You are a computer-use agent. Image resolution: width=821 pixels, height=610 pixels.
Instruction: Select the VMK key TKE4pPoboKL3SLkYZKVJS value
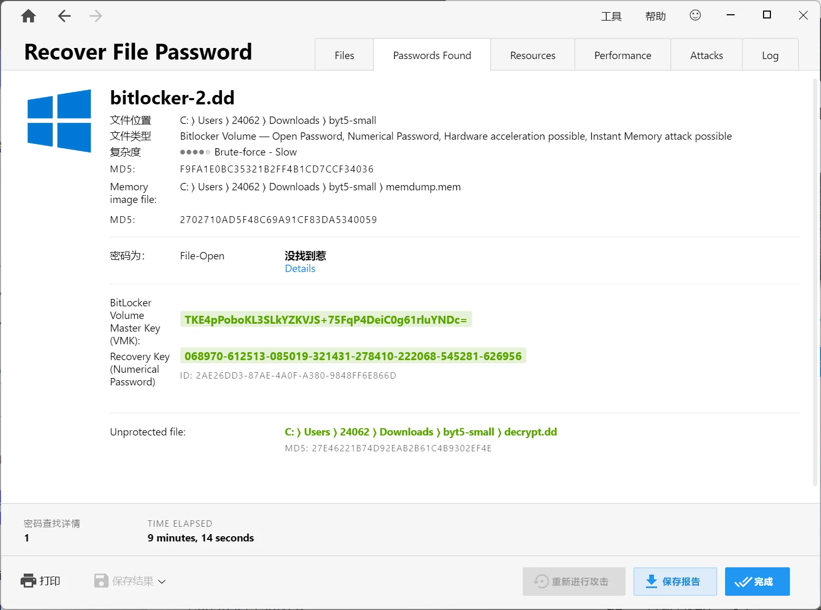pyautogui.click(x=326, y=319)
